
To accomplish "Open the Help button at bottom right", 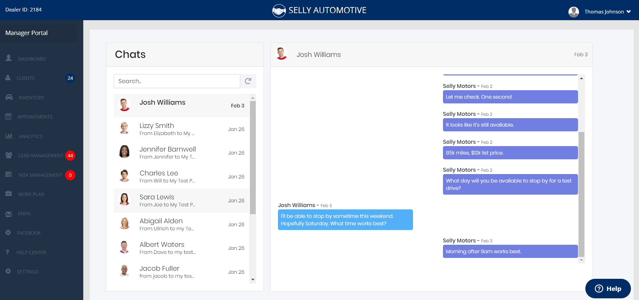I will click(x=608, y=289).
